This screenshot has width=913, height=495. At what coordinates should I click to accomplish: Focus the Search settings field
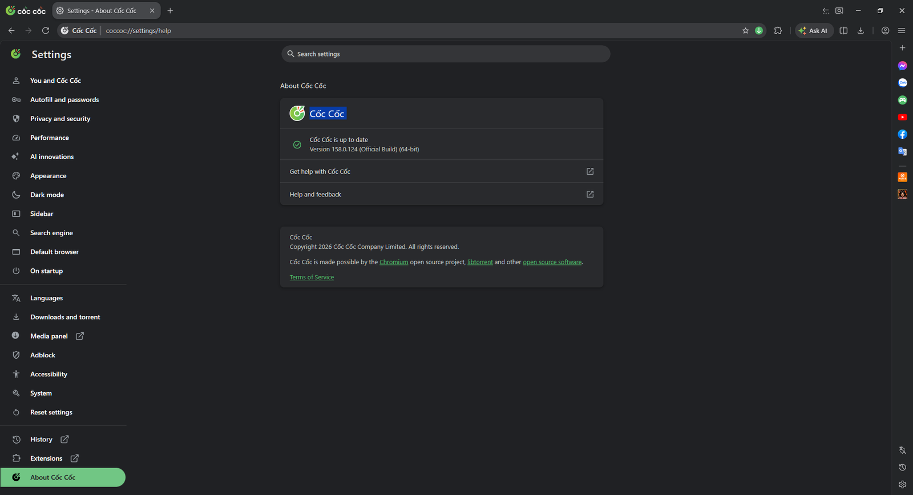[x=446, y=54]
